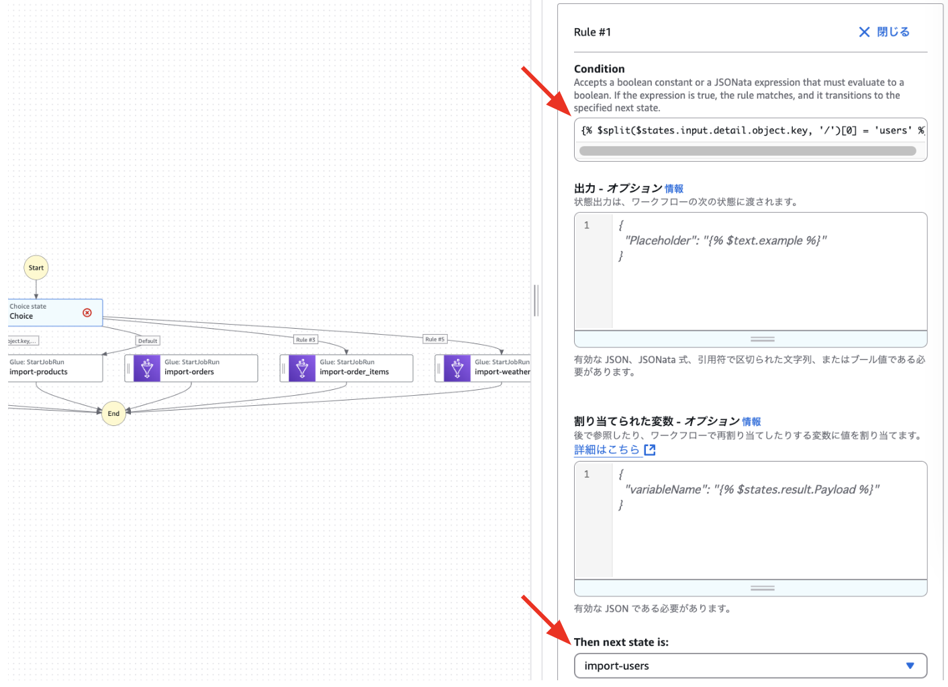Image resolution: width=948 pixels, height=687 pixels.
Task: Select the Glue icon of import-orders
Action: tap(147, 368)
